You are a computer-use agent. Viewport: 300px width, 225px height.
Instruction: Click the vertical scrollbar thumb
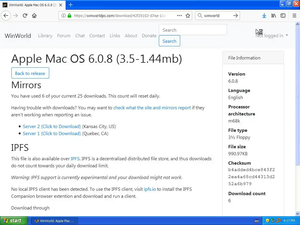297,96
